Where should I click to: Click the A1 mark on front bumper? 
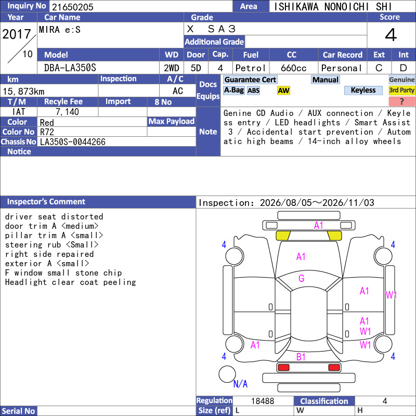point(319,226)
